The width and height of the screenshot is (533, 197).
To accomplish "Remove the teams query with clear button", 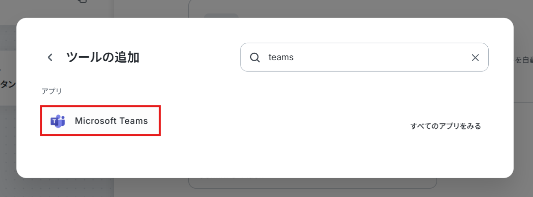I will (x=475, y=58).
